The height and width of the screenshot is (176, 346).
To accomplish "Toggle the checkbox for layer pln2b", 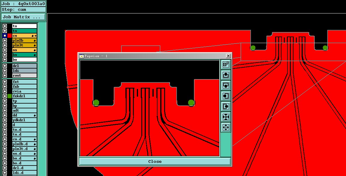I will [5, 40].
